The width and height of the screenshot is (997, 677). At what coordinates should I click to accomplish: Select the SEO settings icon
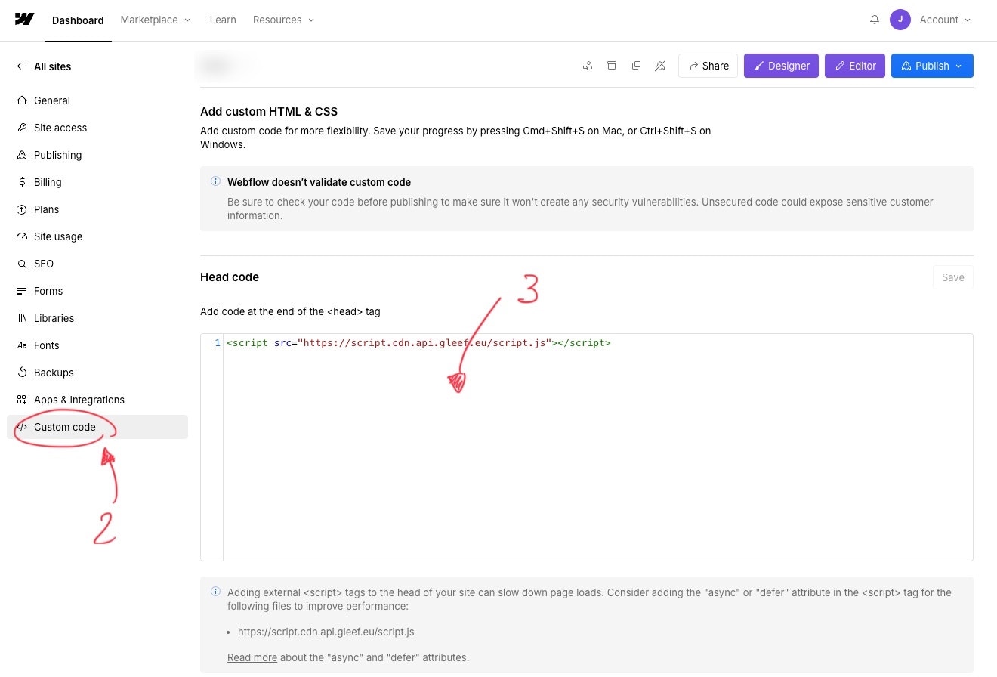(22, 264)
